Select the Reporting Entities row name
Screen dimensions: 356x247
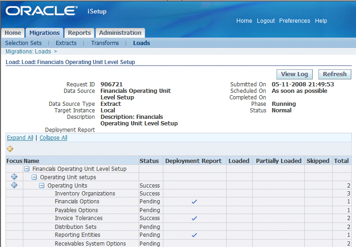pyautogui.click(x=77, y=235)
